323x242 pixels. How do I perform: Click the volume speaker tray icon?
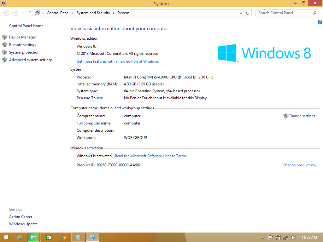(293, 238)
